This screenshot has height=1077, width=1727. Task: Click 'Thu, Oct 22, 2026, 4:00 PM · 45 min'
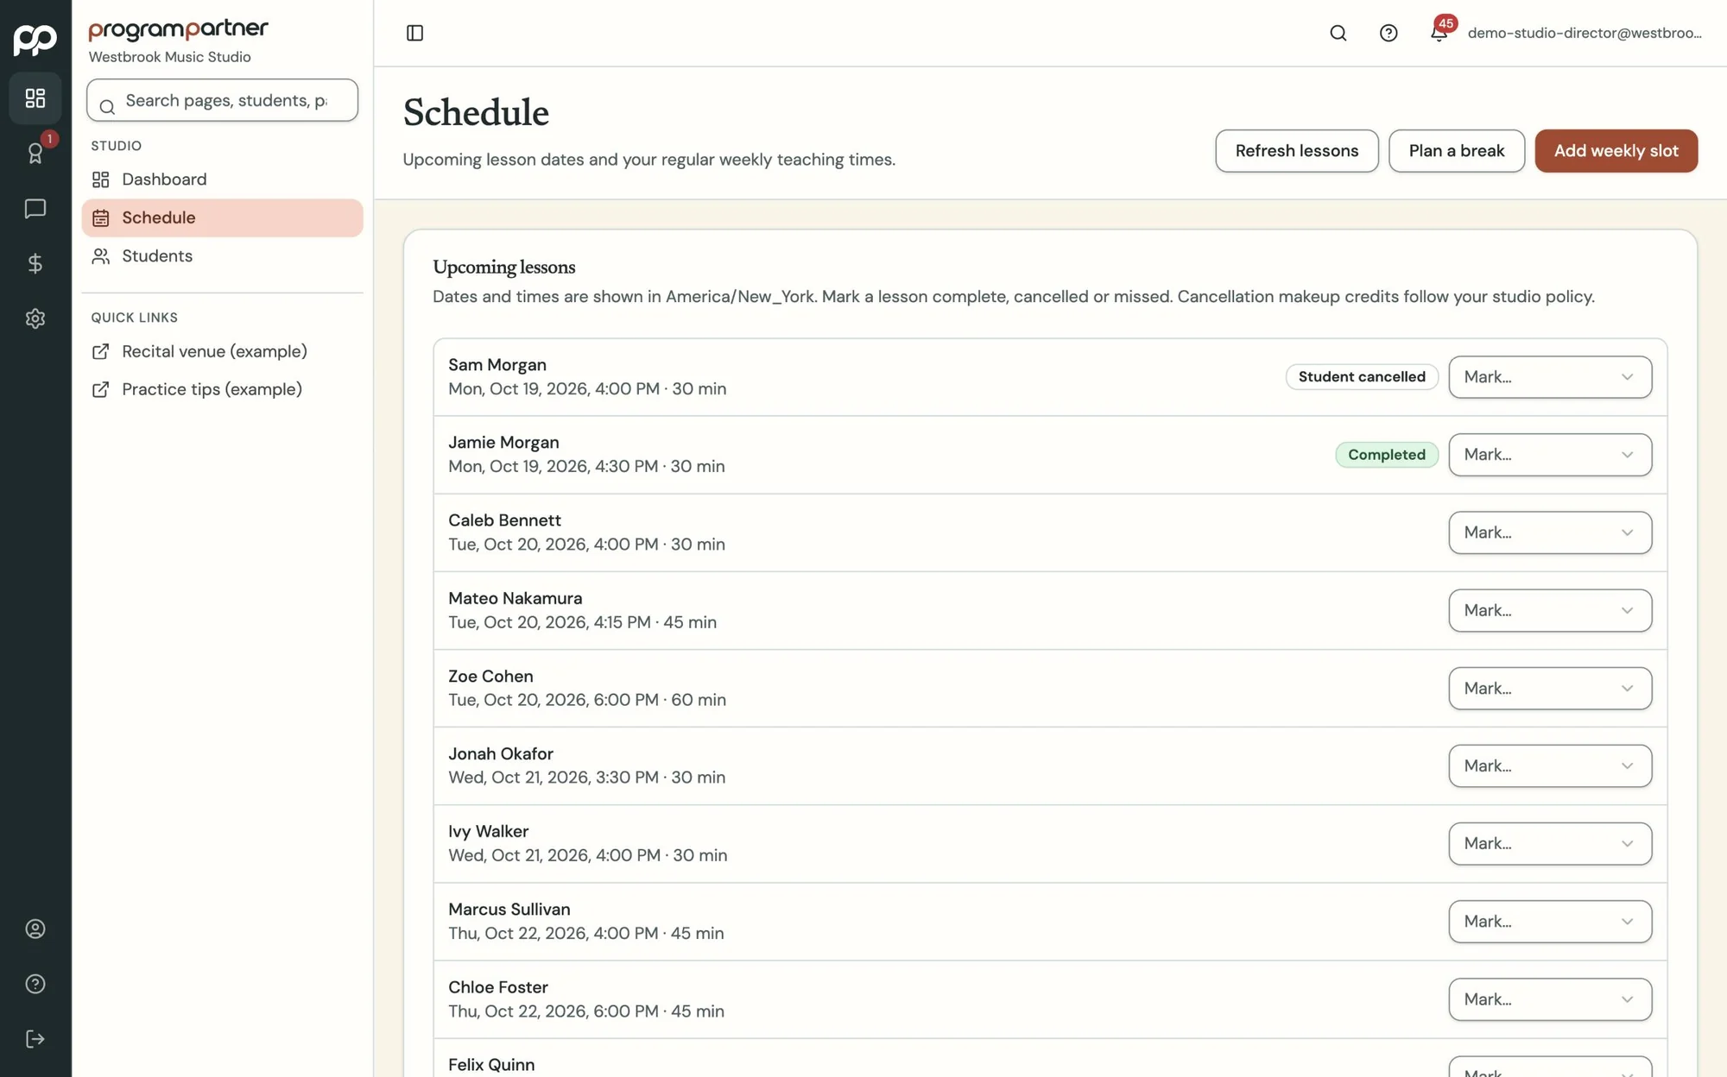[586, 934]
